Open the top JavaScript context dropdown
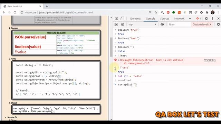The height and width of the screenshot is (124, 221). [142, 24]
